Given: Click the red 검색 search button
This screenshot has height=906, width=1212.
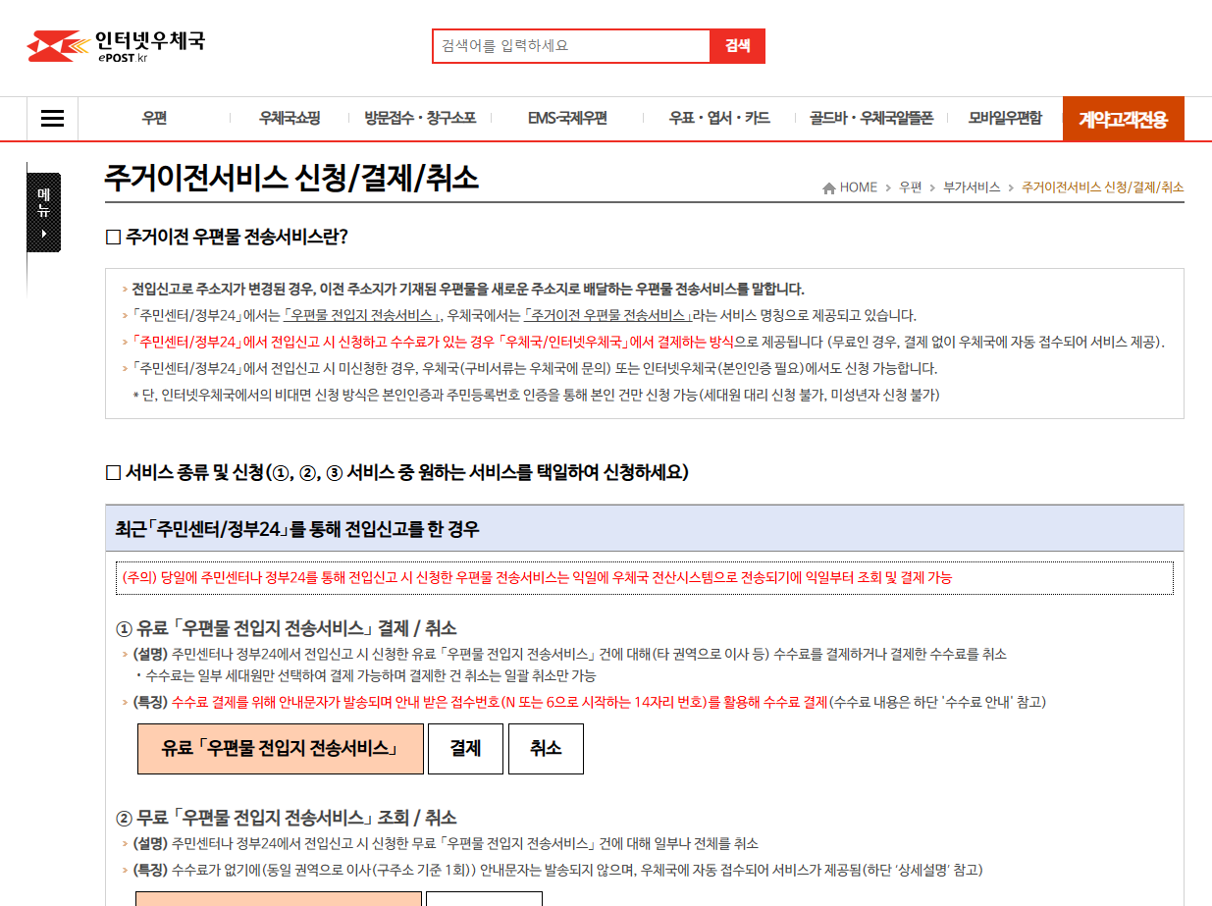Looking at the screenshot, I should coord(737,45).
